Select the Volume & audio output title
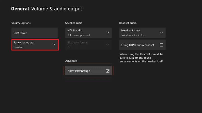Screen dimensions: 202x113 click(57, 9)
